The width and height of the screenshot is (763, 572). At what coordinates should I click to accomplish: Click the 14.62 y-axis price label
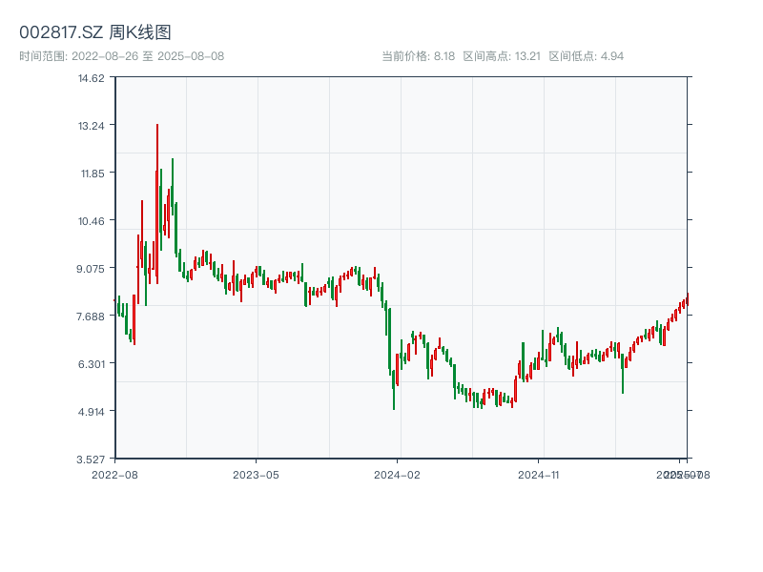point(92,78)
